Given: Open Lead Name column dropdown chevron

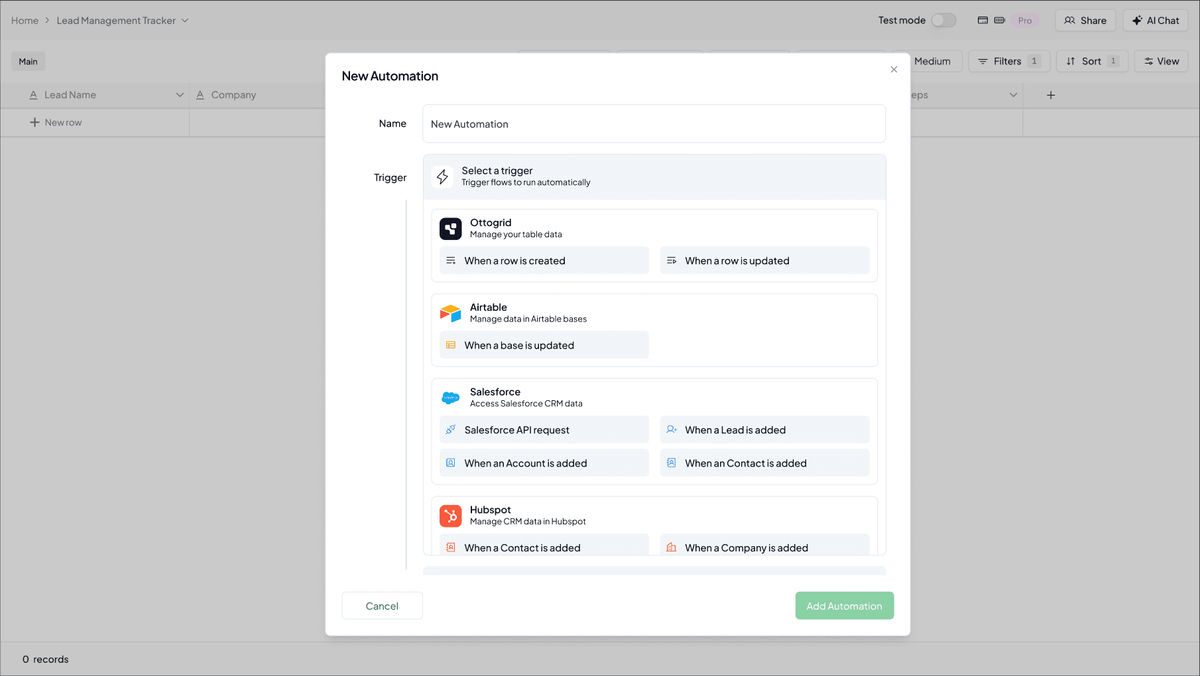Looking at the screenshot, I should [x=180, y=95].
